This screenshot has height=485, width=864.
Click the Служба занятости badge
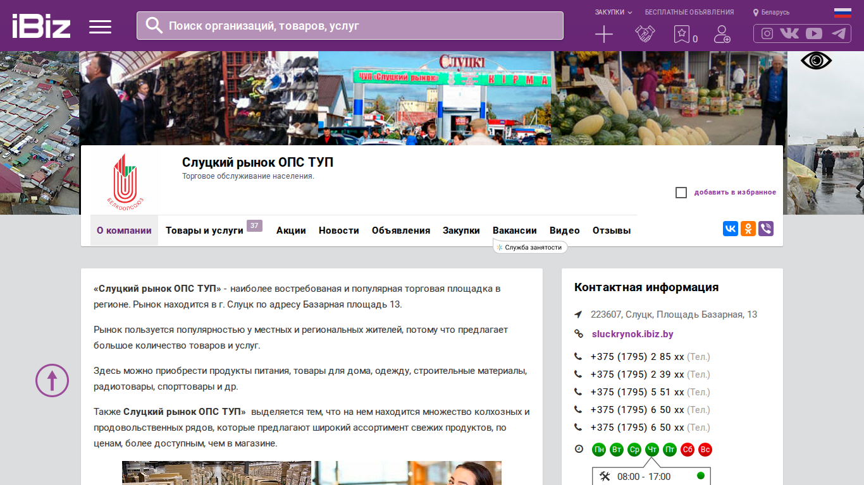tap(530, 248)
